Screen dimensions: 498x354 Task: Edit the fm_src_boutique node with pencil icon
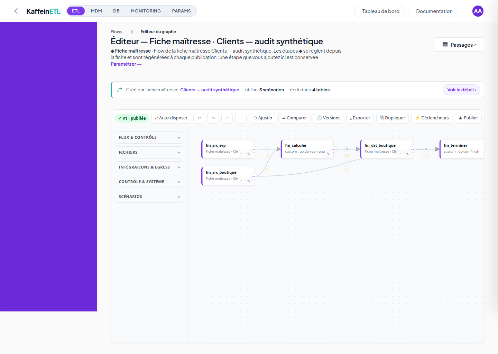point(248,181)
